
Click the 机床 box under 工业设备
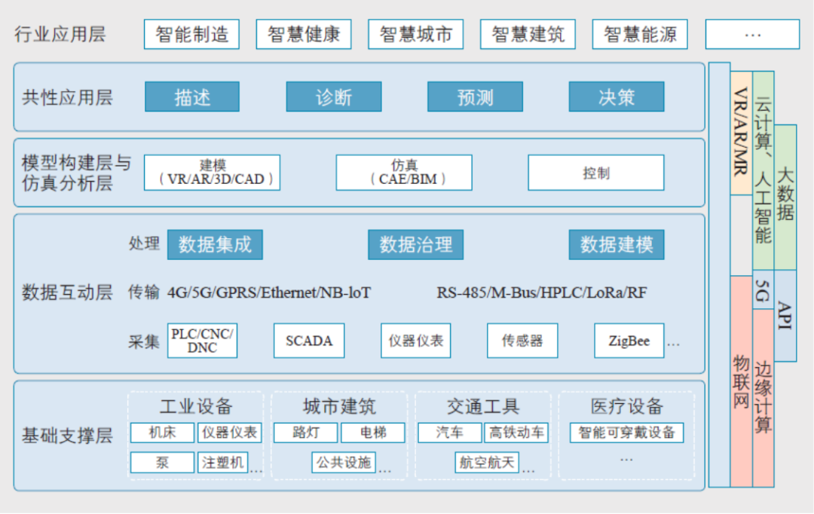162,433
